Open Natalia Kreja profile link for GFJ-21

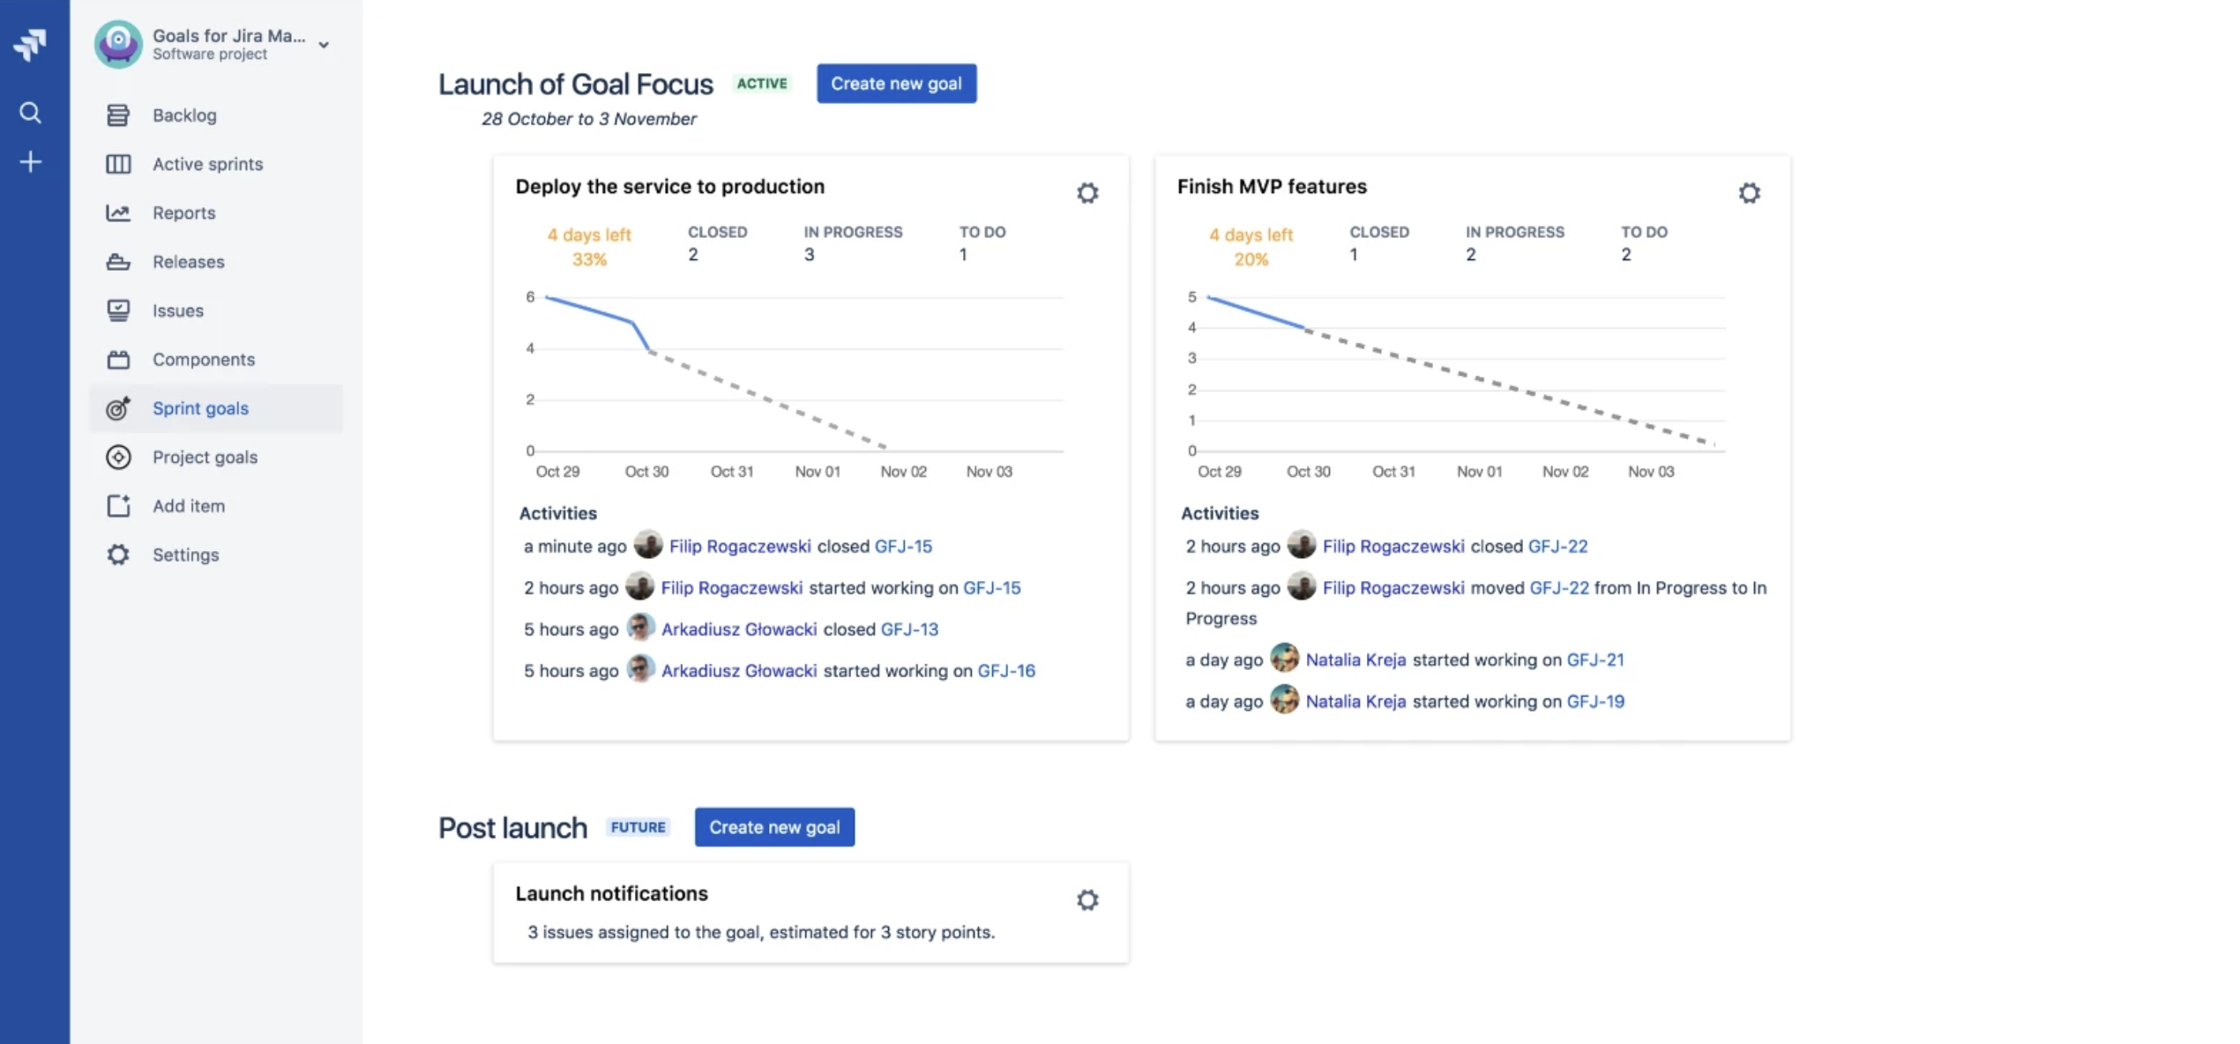pyautogui.click(x=1355, y=660)
